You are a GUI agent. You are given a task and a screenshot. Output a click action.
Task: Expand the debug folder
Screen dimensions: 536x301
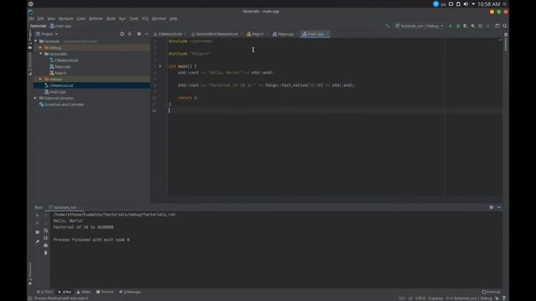[x=41, y=48]
